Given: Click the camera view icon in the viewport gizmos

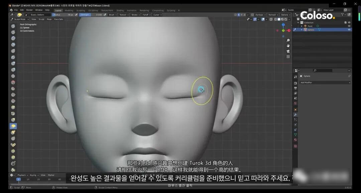Looking at the screenshot, I should [x=288, y=51].
